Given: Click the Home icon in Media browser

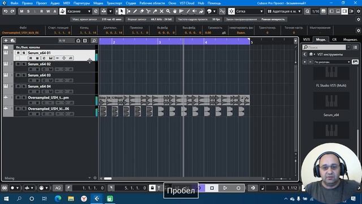Looking at the screenshot, I should [311, 54].
